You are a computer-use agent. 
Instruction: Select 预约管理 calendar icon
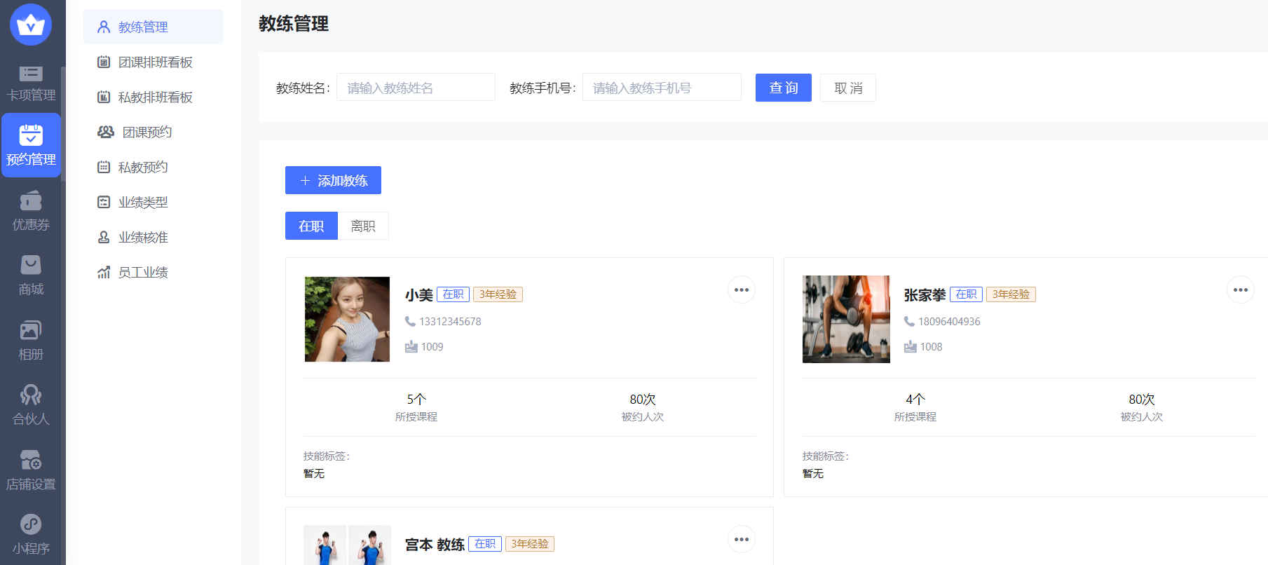pyautogui.click(x=31, y=135)
